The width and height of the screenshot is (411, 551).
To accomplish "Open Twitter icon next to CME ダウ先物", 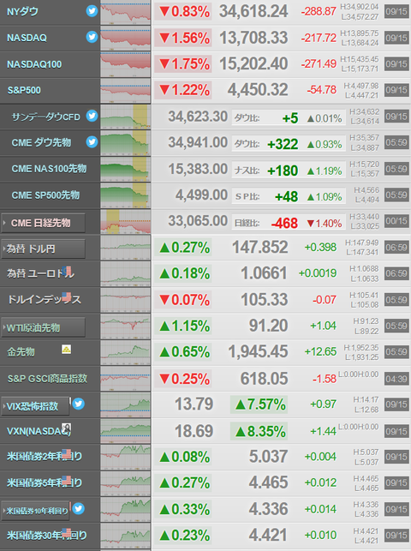I will click(92, 142).
